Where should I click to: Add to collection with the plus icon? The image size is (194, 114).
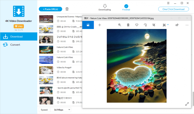[100, 25]
